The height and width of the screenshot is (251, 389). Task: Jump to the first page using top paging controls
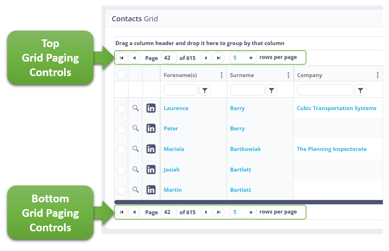122,58
